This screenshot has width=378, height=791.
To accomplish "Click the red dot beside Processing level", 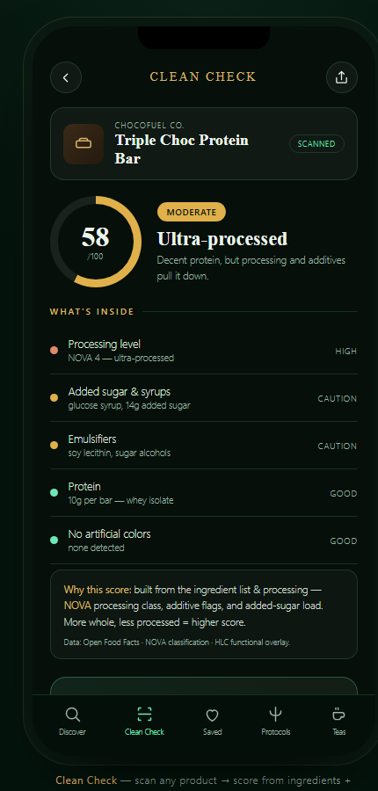I will click(54, 351).
